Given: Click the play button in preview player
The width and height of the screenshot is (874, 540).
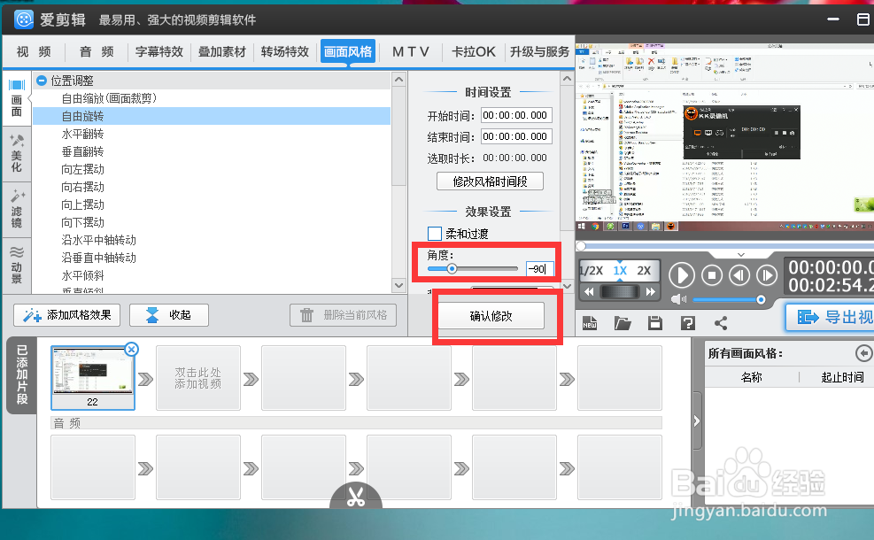Looking at the screenshot, I should pyautogui.click(x=681, y=275).
